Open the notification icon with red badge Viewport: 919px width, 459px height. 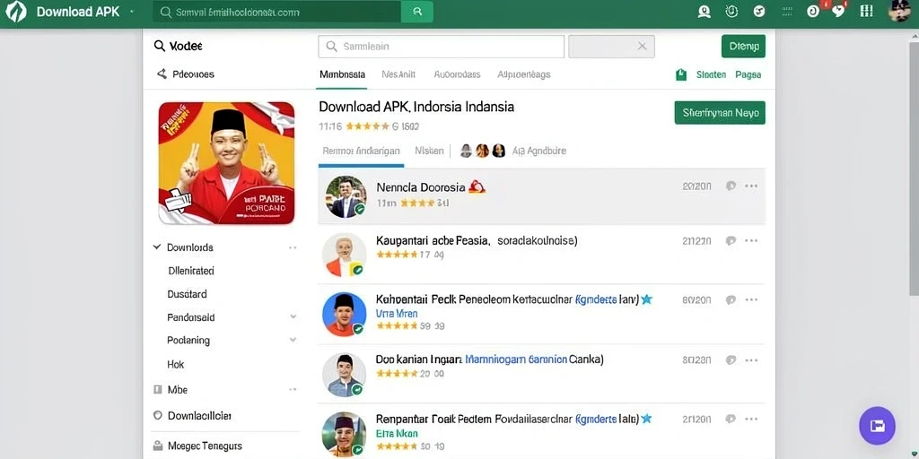tap(814, 11)
